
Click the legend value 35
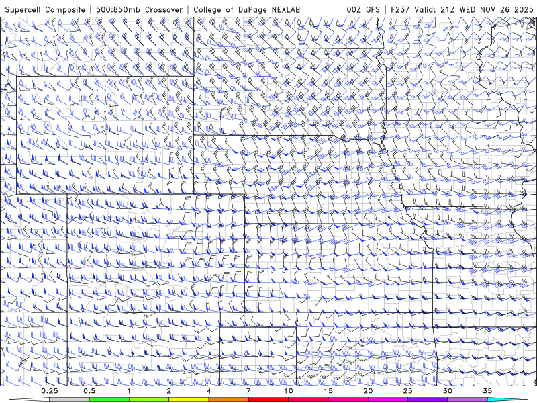pyautogui.click(x=487, y=391)
